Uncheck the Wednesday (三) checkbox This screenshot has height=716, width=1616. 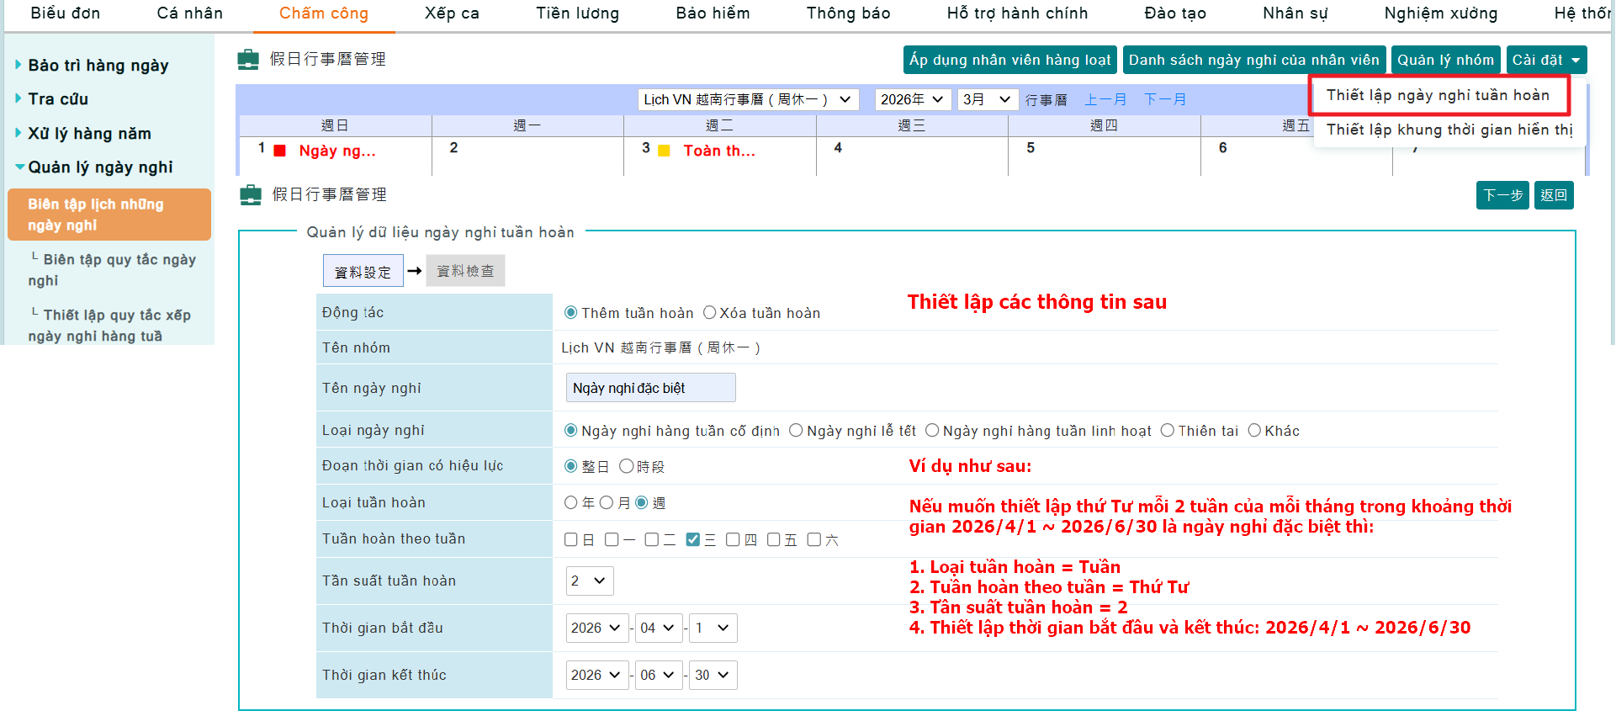click(x=693, y=539)
